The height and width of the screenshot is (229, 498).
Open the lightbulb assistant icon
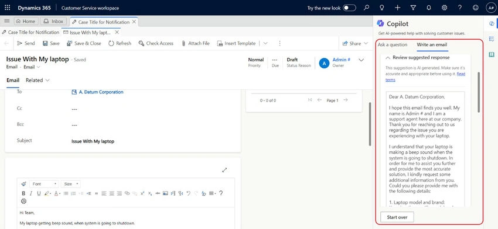tap(382, 8)
